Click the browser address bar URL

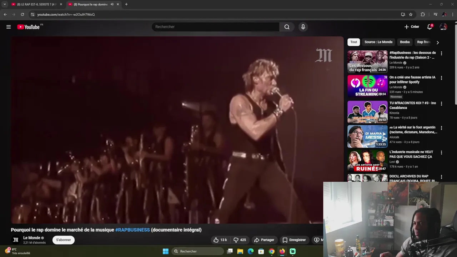click(x=66, y=14)
